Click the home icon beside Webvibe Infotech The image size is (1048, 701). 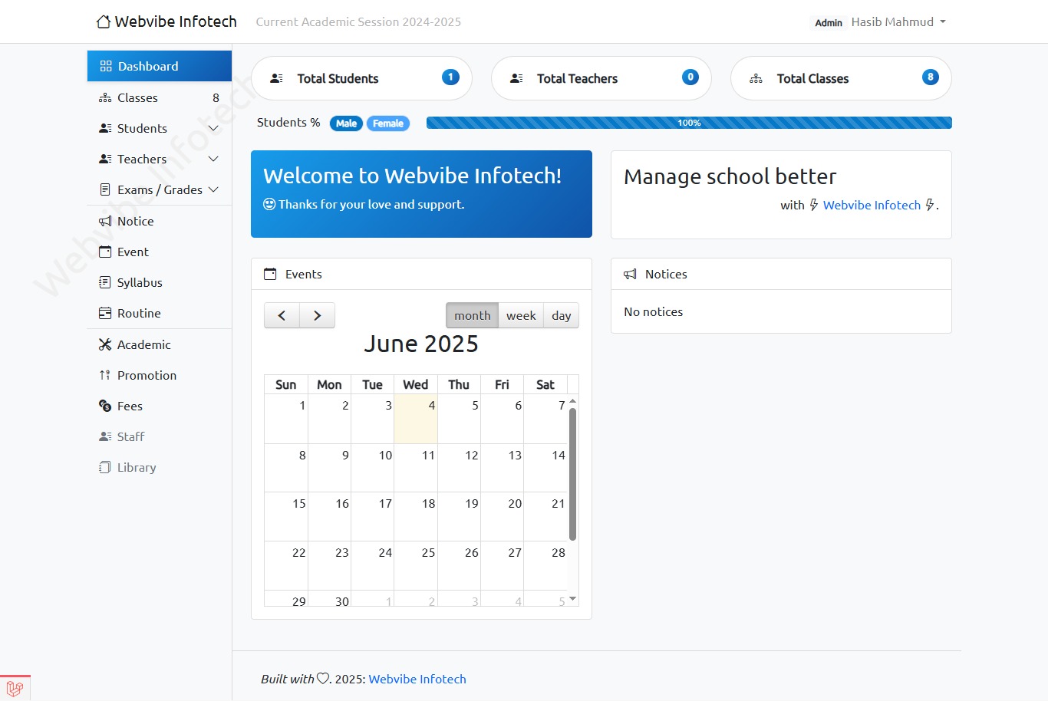click(104, 22)
